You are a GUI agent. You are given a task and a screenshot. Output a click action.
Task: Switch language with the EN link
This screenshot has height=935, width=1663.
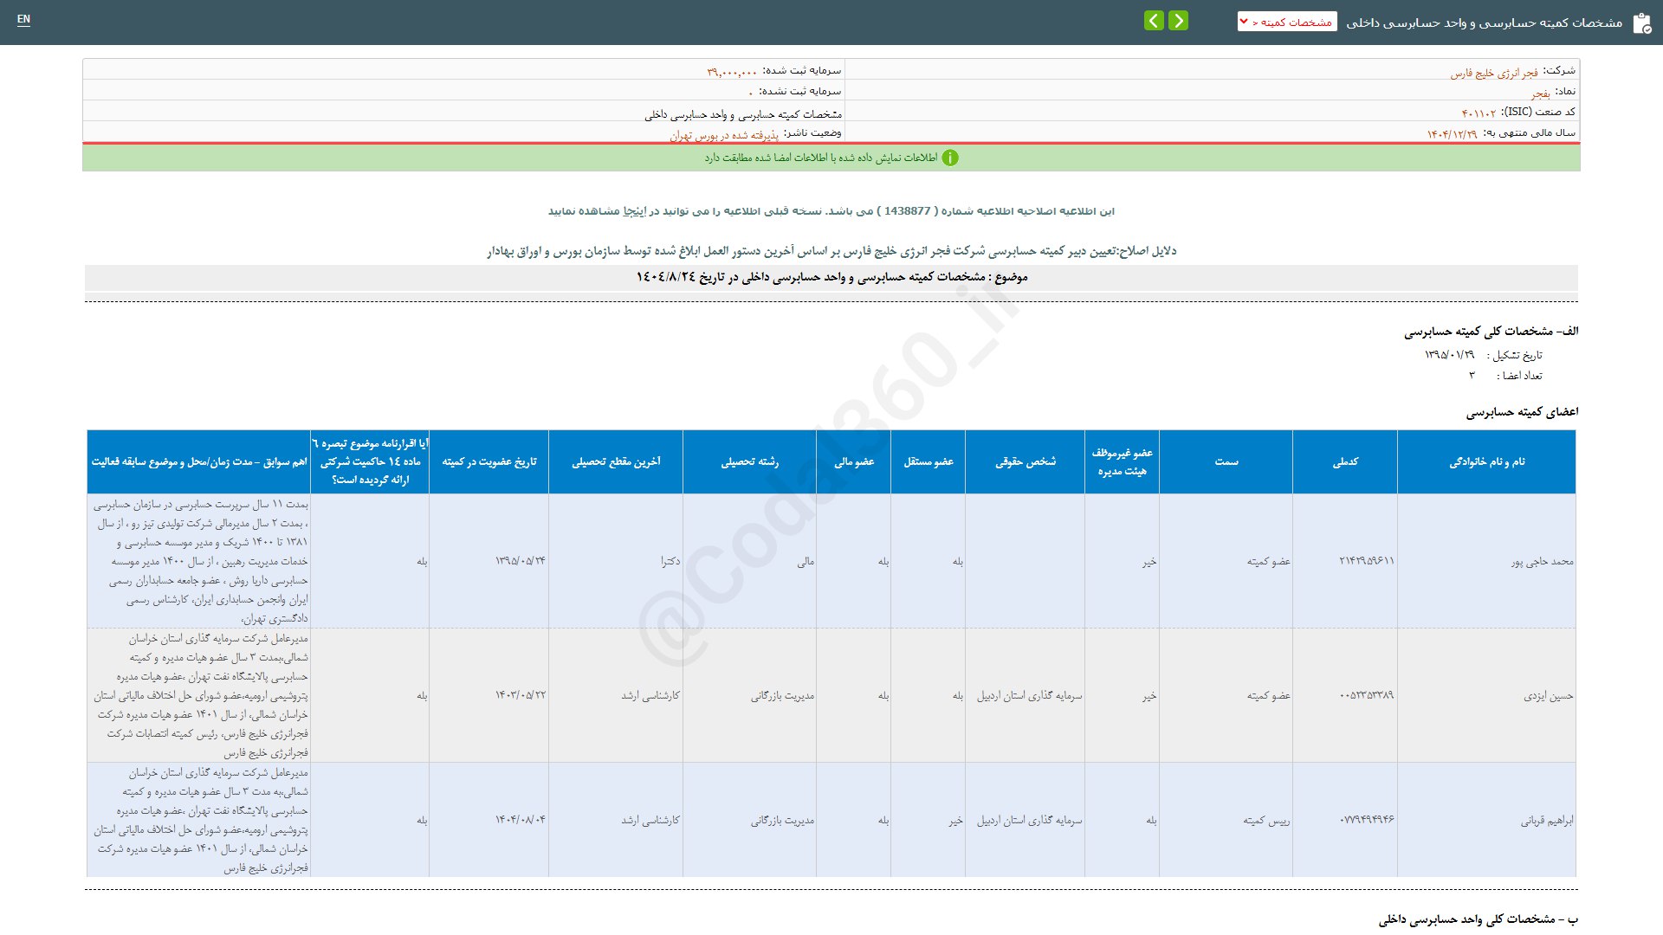pos(23,19)
